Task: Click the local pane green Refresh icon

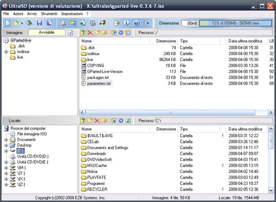Action: (128, 120)
